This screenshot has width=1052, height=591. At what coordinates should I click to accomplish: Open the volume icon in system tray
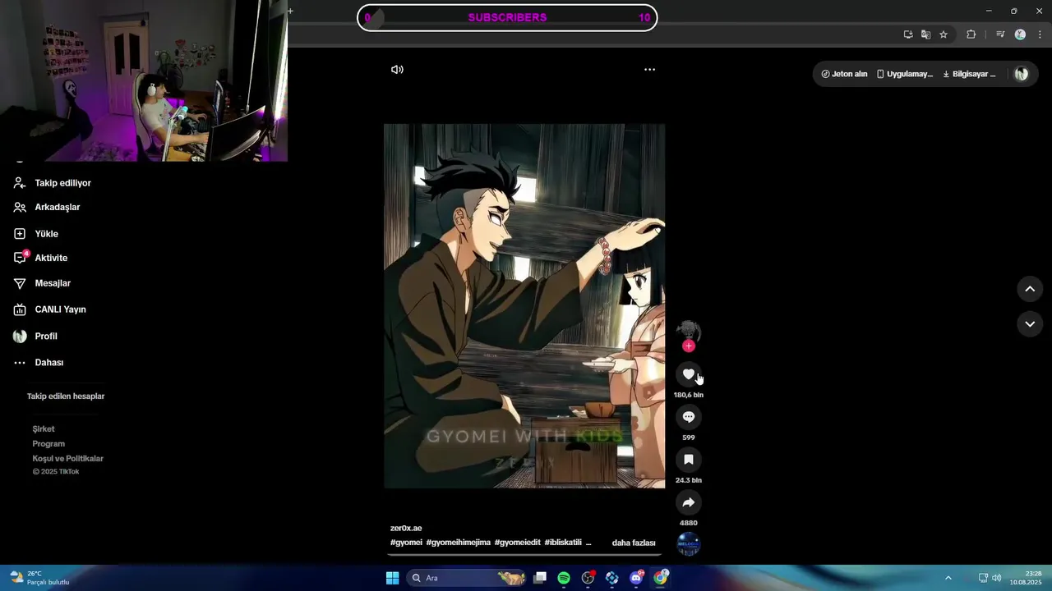coord(997,578)
